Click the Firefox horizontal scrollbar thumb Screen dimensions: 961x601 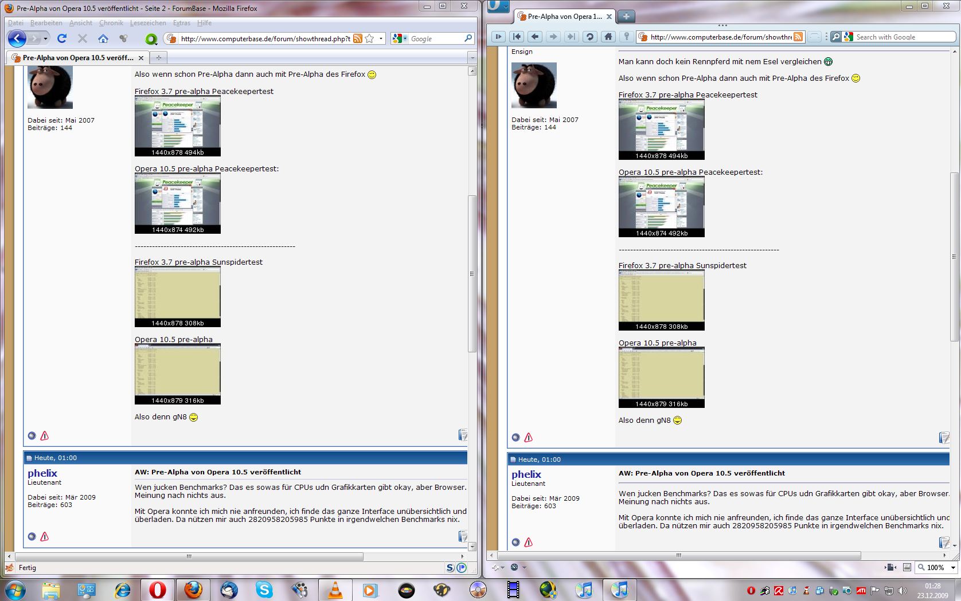click(189, 556)
